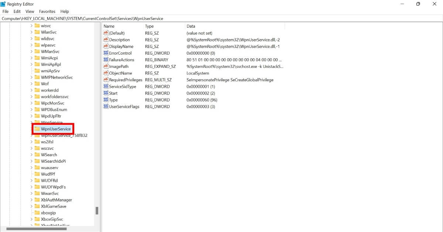Expand the WlanSvc tree node

pyautogui.click(x=31, y=32)
